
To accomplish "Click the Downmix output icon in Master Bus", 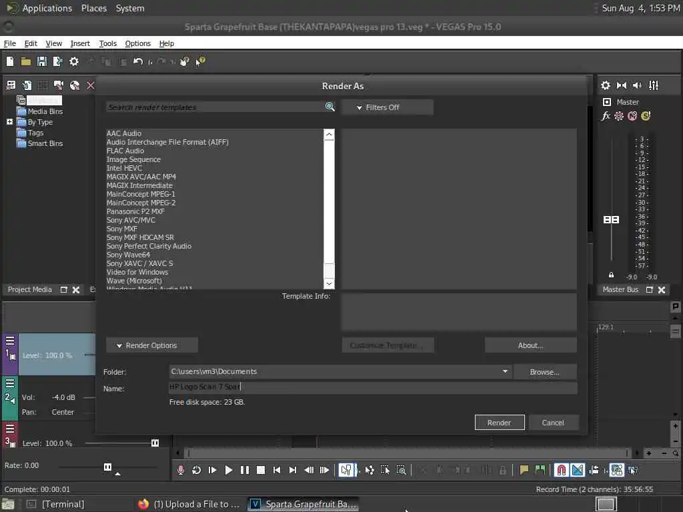I will coord(622,85).
